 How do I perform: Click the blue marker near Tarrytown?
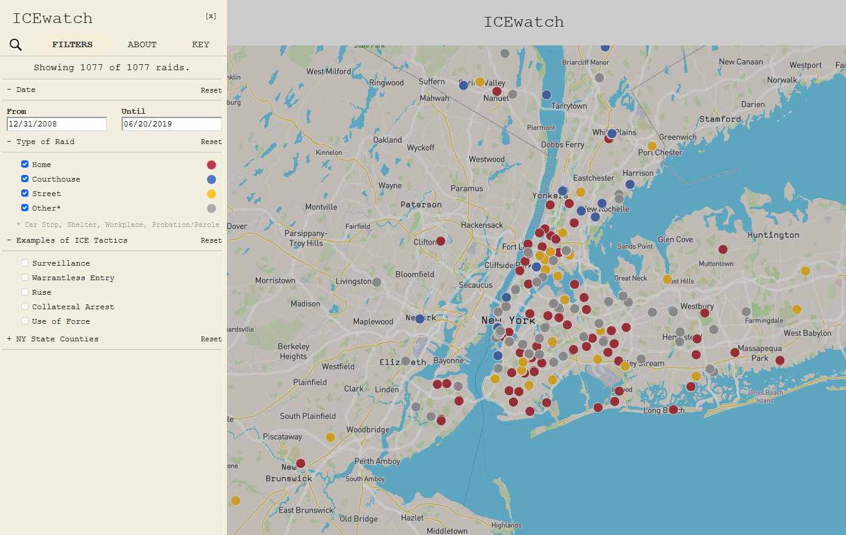tap(546, 94)
